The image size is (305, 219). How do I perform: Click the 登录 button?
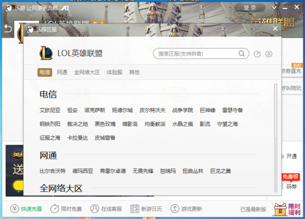pos(250,8)
